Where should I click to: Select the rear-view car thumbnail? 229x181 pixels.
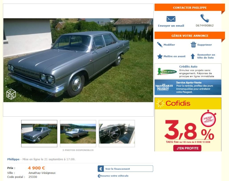point(78,134)
